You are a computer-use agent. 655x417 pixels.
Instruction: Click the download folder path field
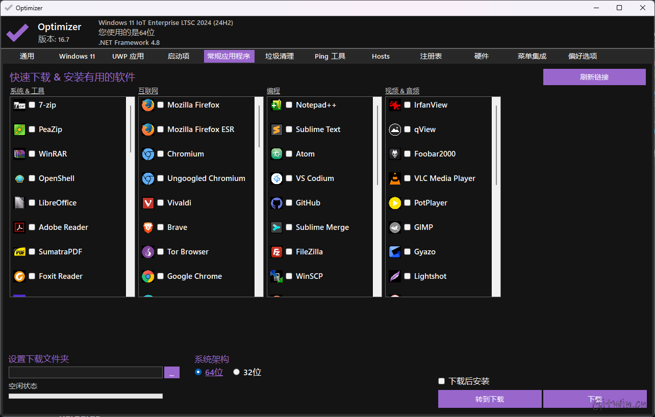tap(85, 373)
